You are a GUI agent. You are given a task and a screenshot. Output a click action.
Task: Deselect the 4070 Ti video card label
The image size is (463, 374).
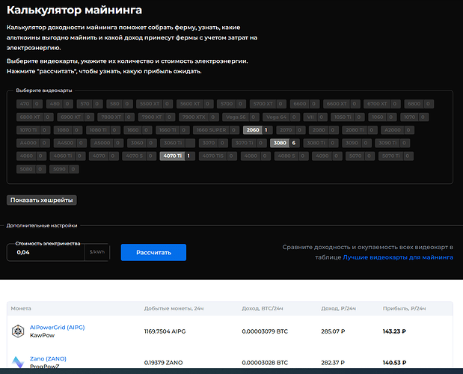point(171,156)
